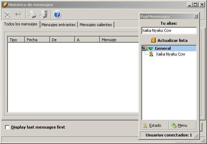The image size is (207, 144).
Task: Close the Histórico de mensajes window
Action: [202, 5]
